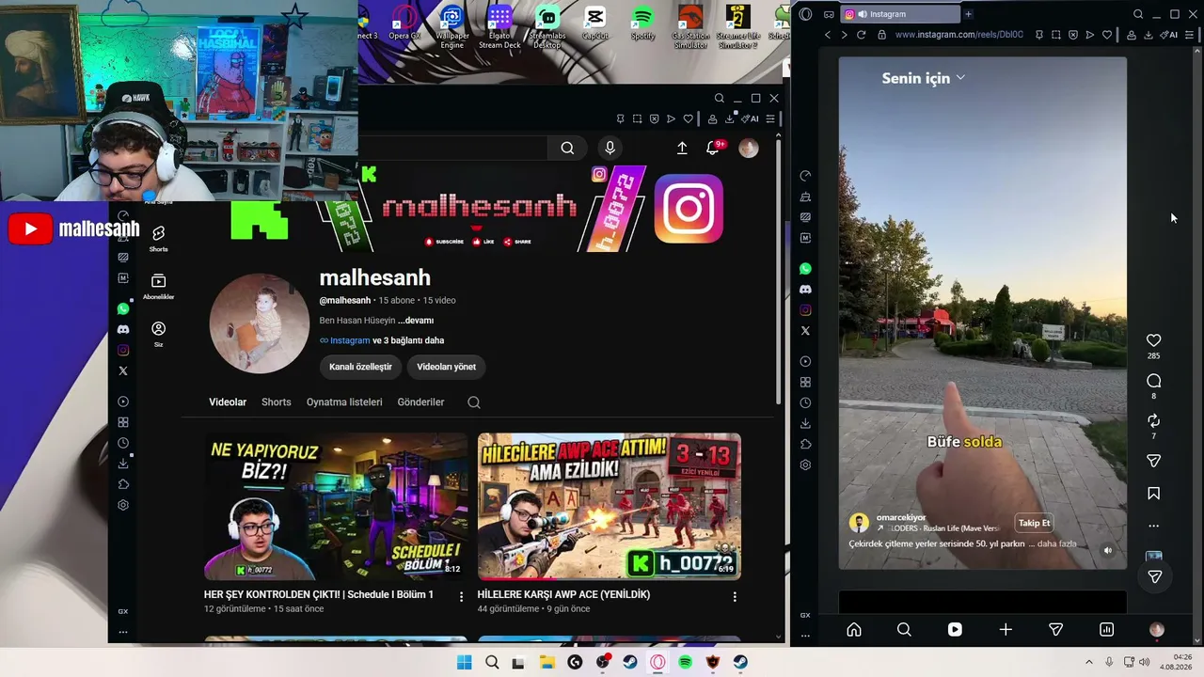Open X (Twitter) in the YouTube window's sidebar

(x=123, y=370)
